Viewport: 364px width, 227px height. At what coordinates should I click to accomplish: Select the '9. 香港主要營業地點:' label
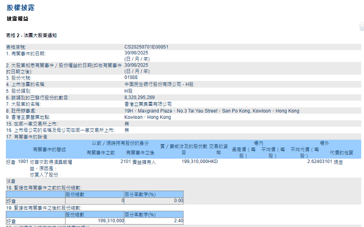[28, 117]
